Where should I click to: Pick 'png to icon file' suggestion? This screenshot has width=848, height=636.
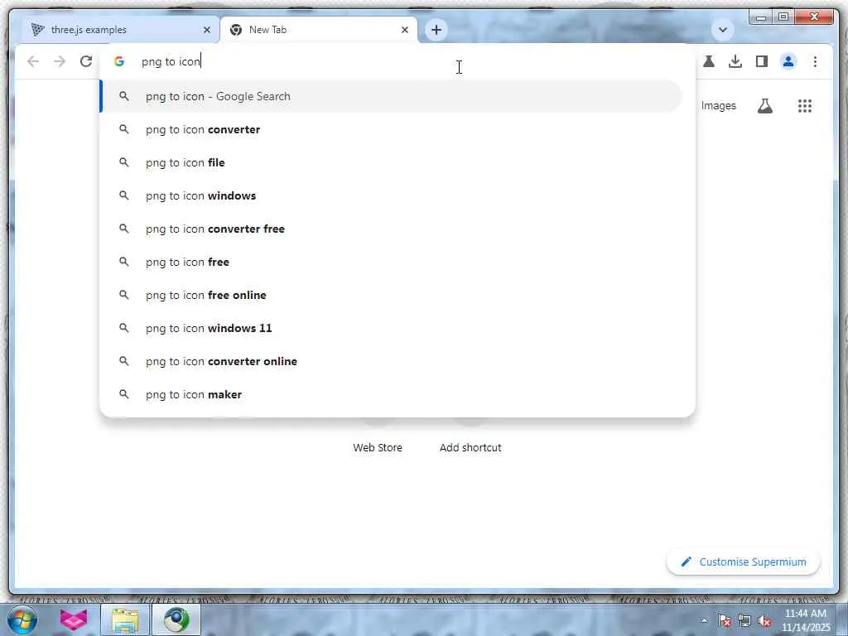click(x=391, y=163)
